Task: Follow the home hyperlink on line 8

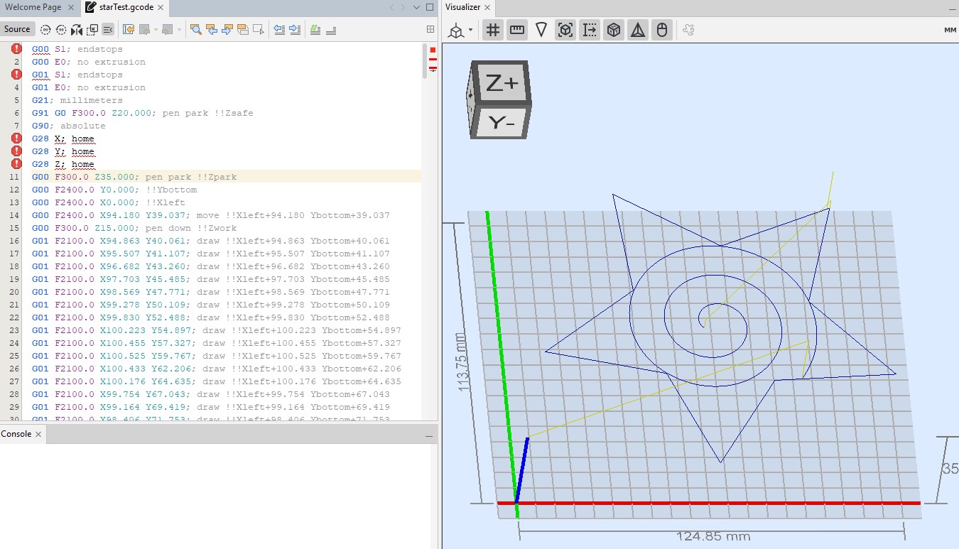Action: pos(82,138)
